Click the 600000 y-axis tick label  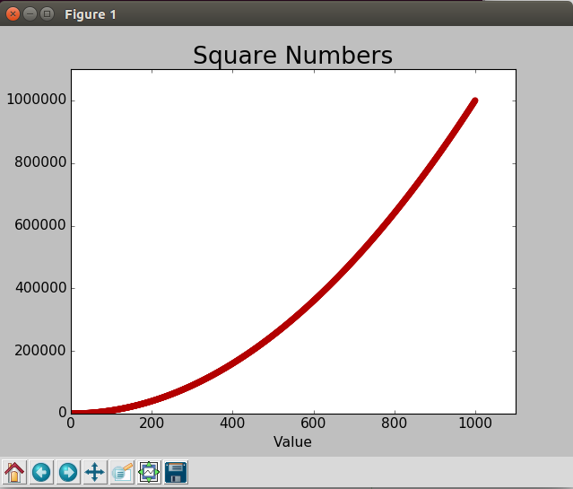40,225
